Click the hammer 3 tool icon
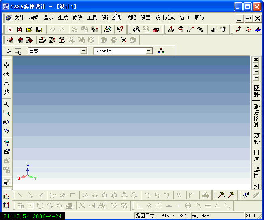The width and height of the screenshot is (264, 220). [231, 195]
